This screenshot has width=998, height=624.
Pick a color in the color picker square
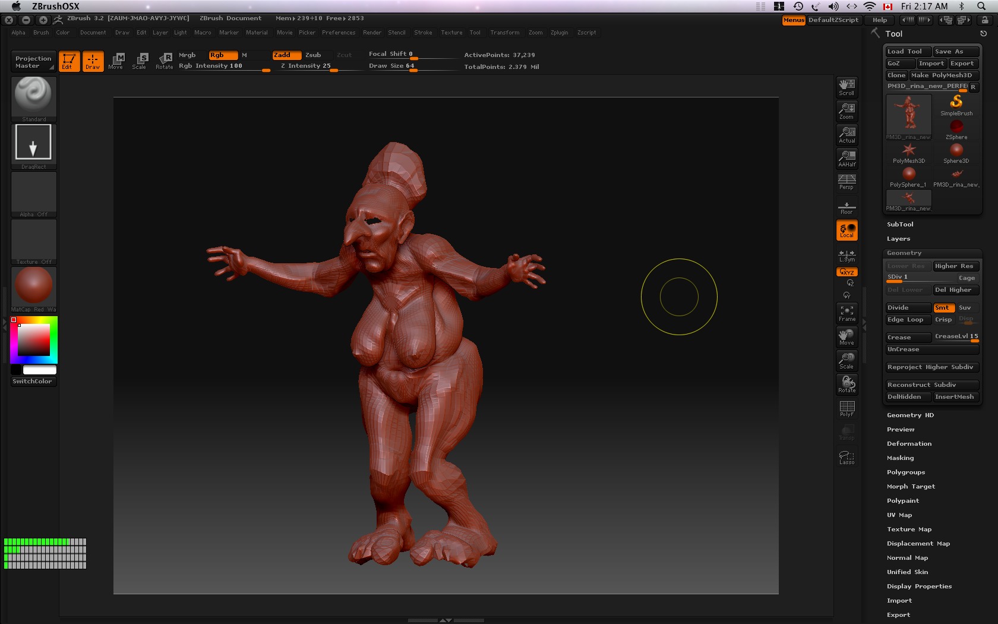pos(34,340)
